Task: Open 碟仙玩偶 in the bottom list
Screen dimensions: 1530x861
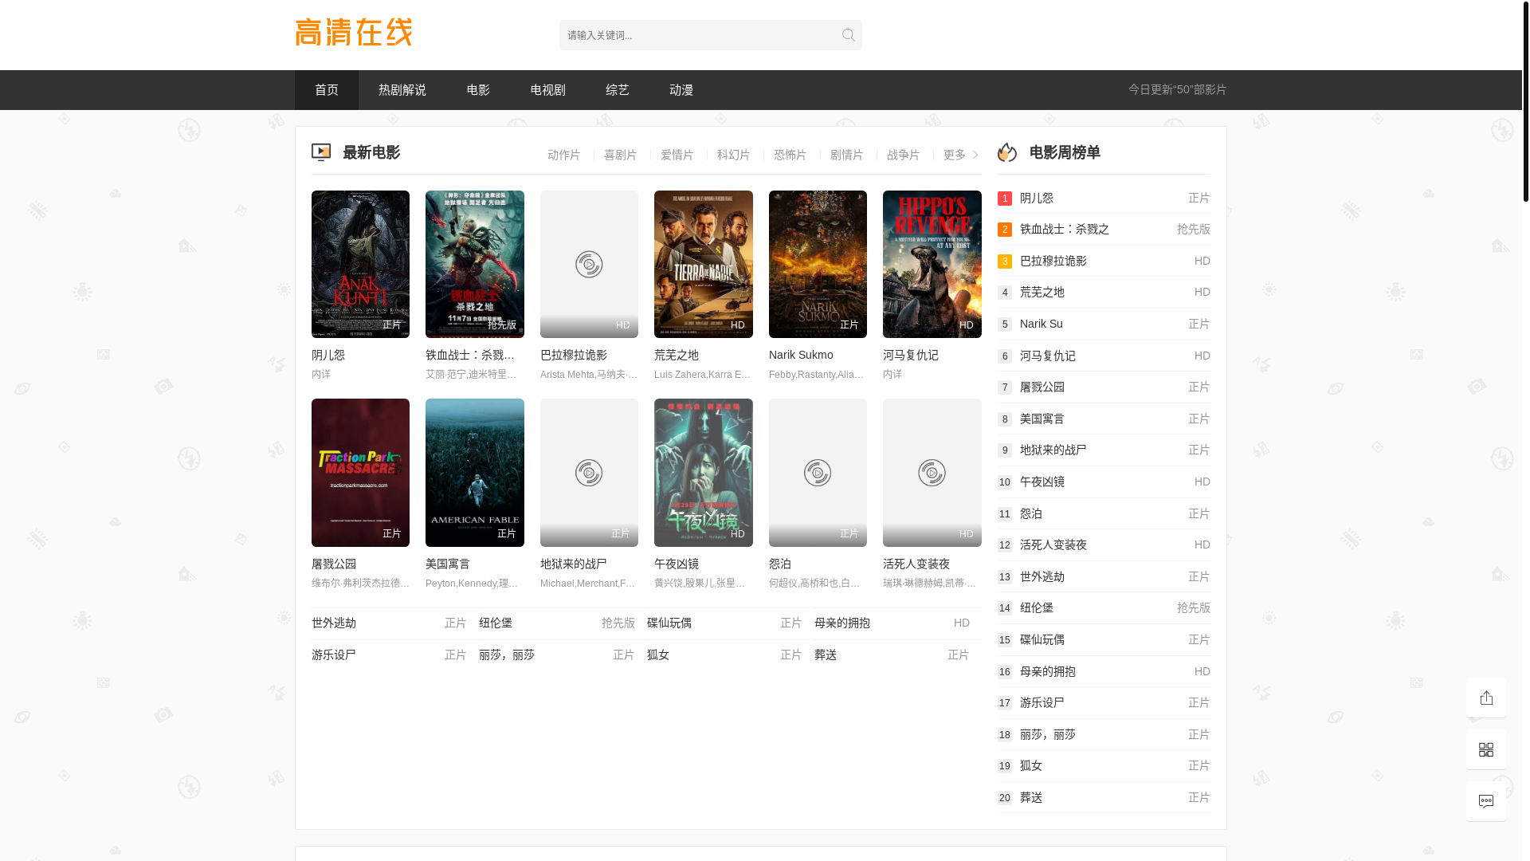Action: (669, 623)
